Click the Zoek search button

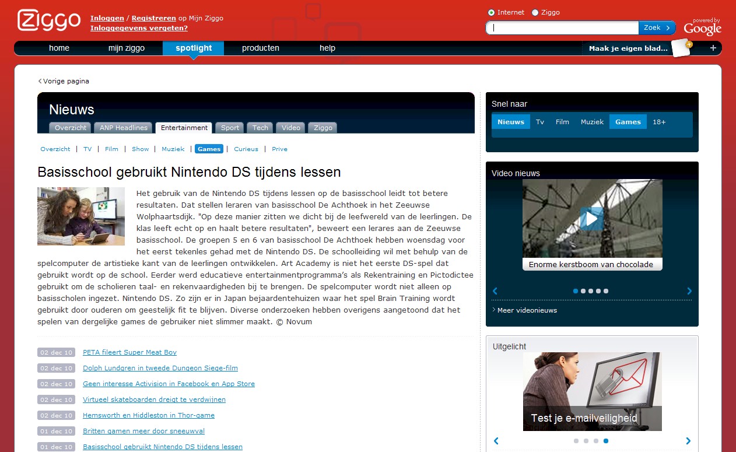657,27
